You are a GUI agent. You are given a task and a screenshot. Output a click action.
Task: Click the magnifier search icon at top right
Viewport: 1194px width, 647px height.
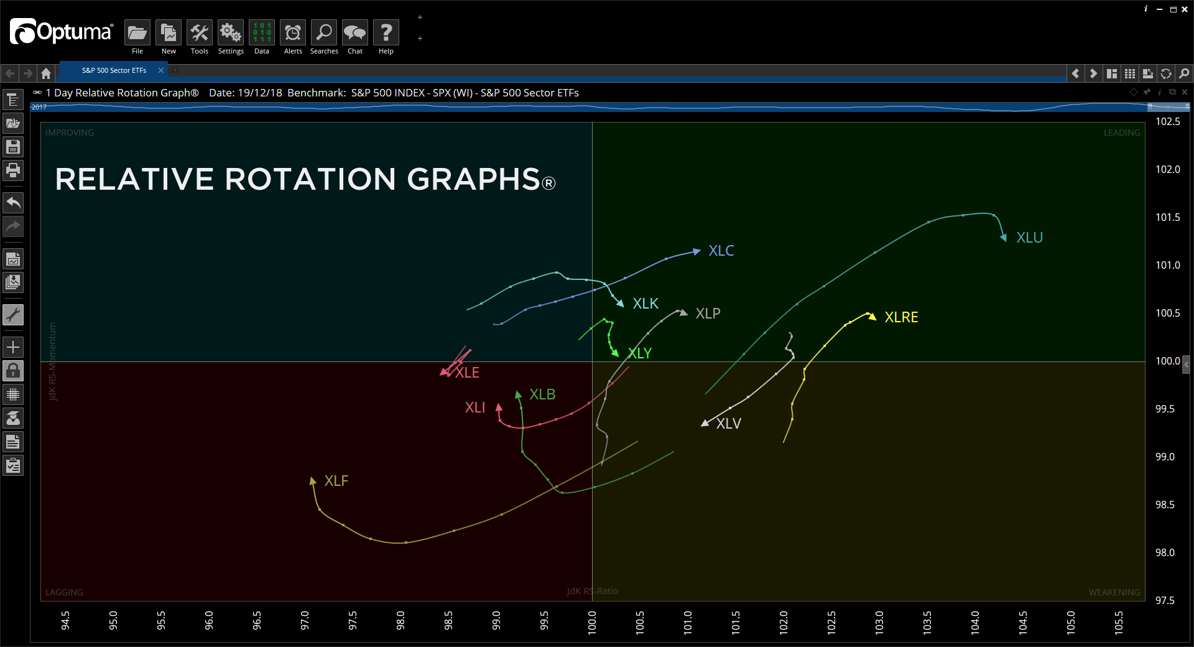click(x=1184, y=73)
